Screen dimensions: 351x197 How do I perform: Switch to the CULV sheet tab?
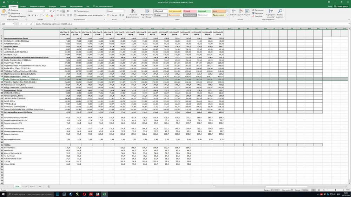pos(25,187)
